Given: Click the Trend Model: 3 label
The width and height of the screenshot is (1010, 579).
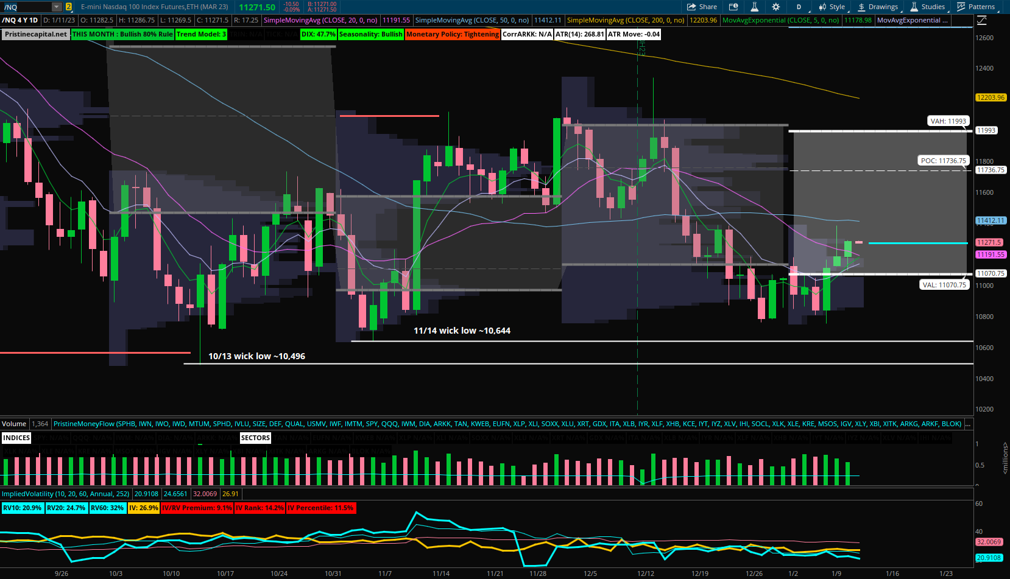Looking at the screenshot, I should click(x=201, y=34).
